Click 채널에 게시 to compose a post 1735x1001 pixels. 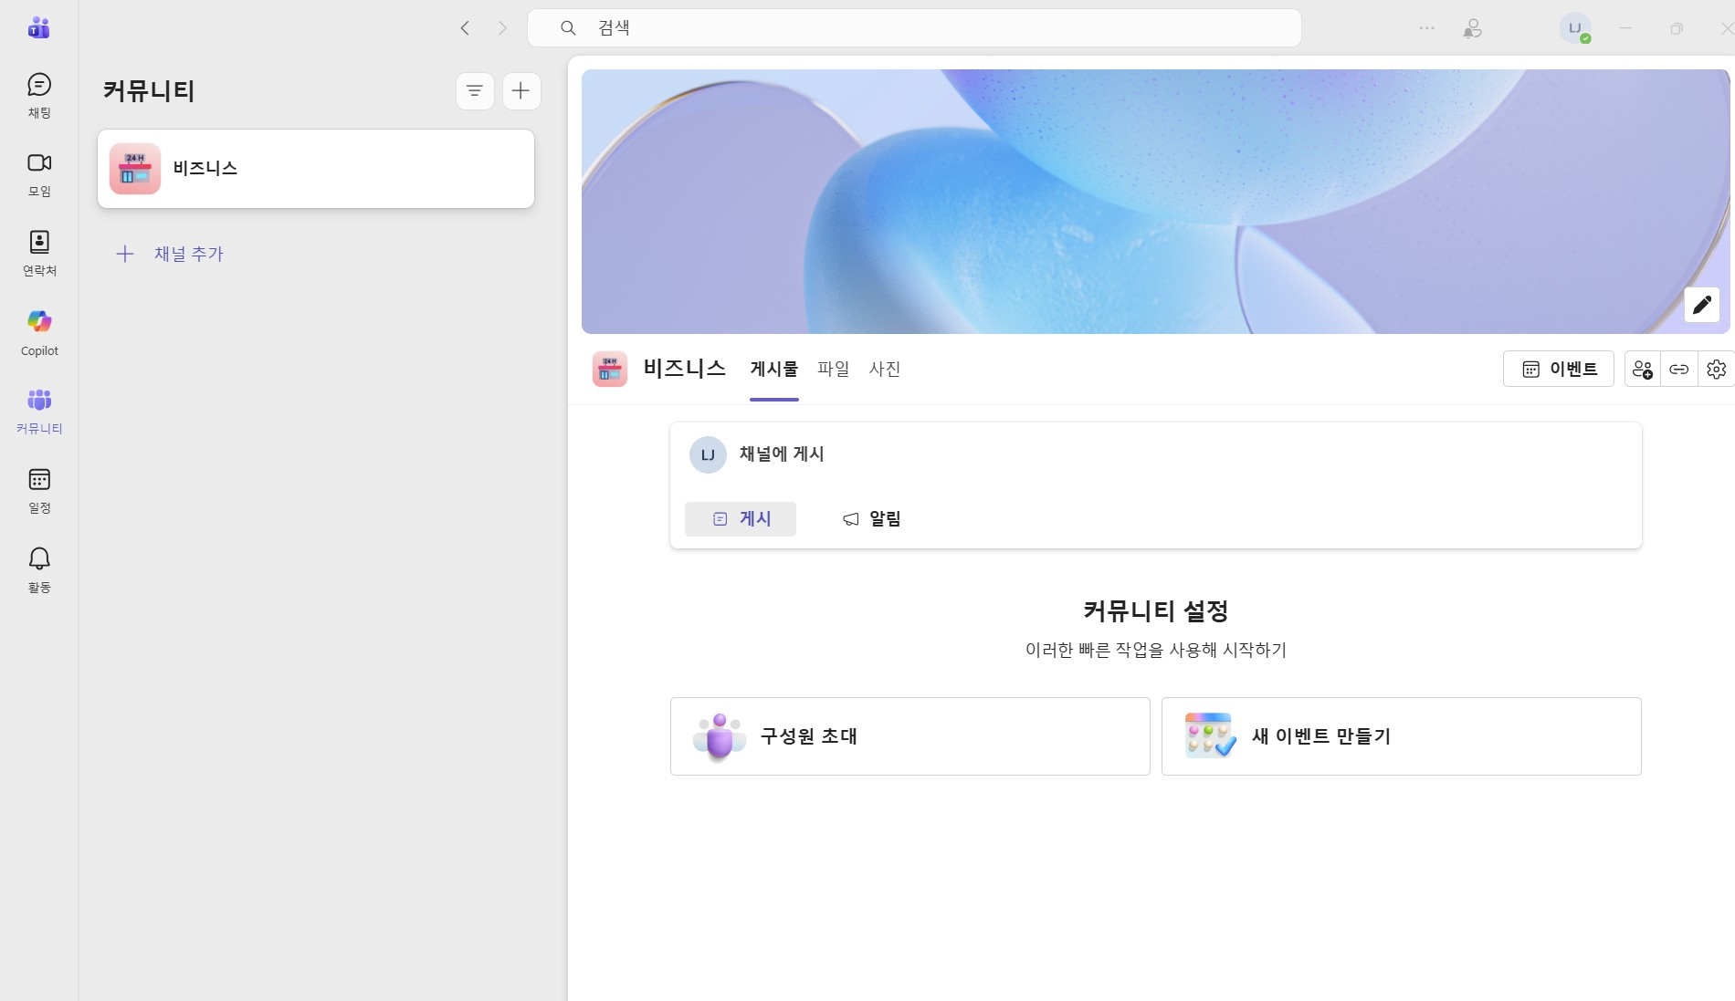pyautogui.click(x=782, y=454)
